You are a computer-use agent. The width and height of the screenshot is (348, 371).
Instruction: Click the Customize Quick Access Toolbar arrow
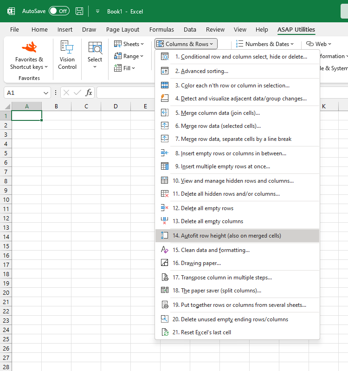97,11
